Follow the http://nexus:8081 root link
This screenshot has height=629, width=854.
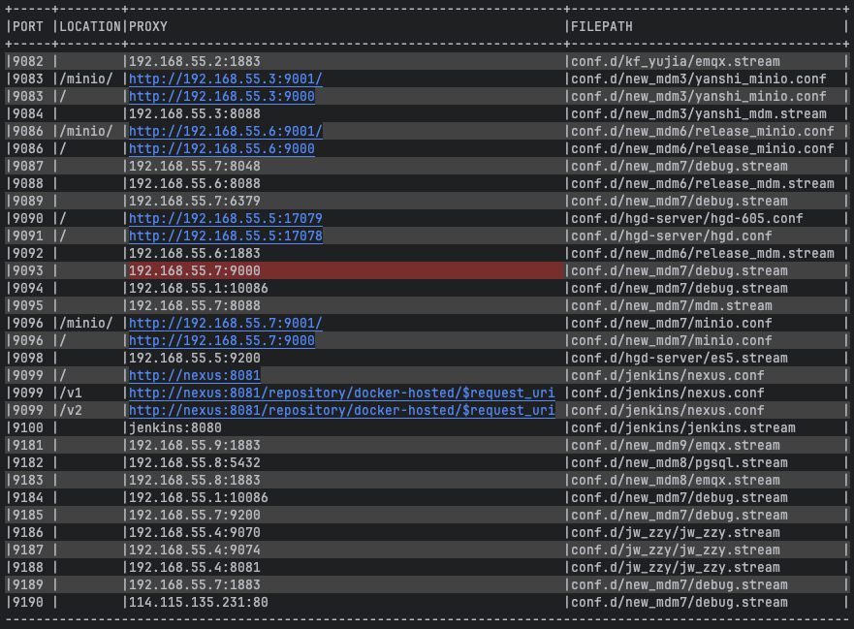point(194,375)
